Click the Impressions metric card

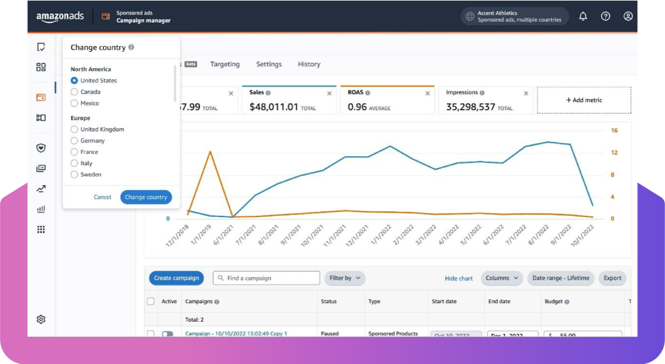click(485, 100)
